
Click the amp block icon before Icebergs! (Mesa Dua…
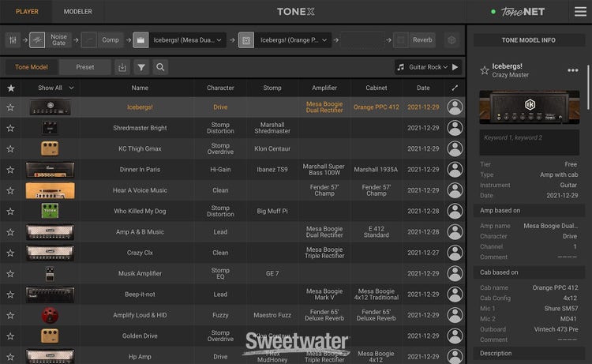[141, 40]
